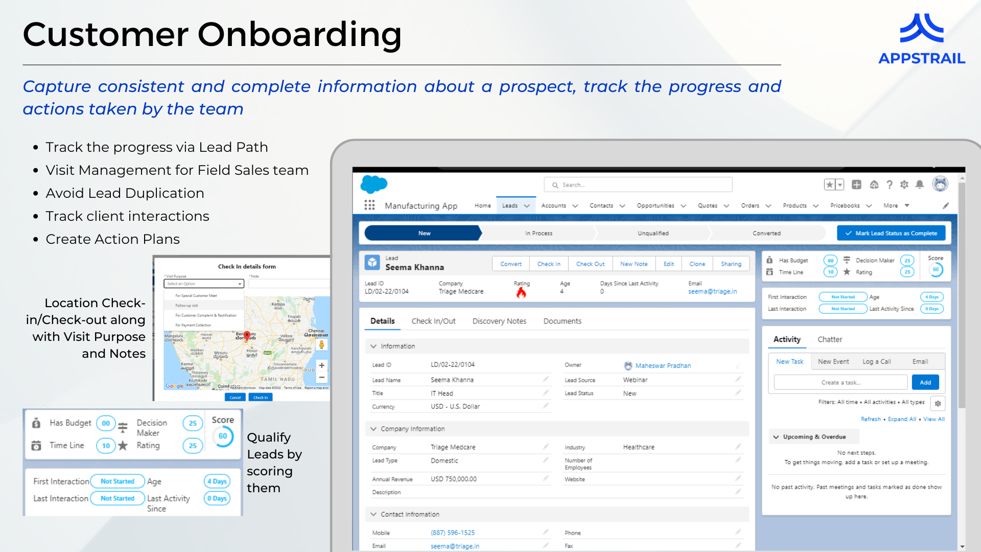Viewport: 981px width, 552px height.
Task: Click the edit navigation pencil icon
Action: point(946,205)
